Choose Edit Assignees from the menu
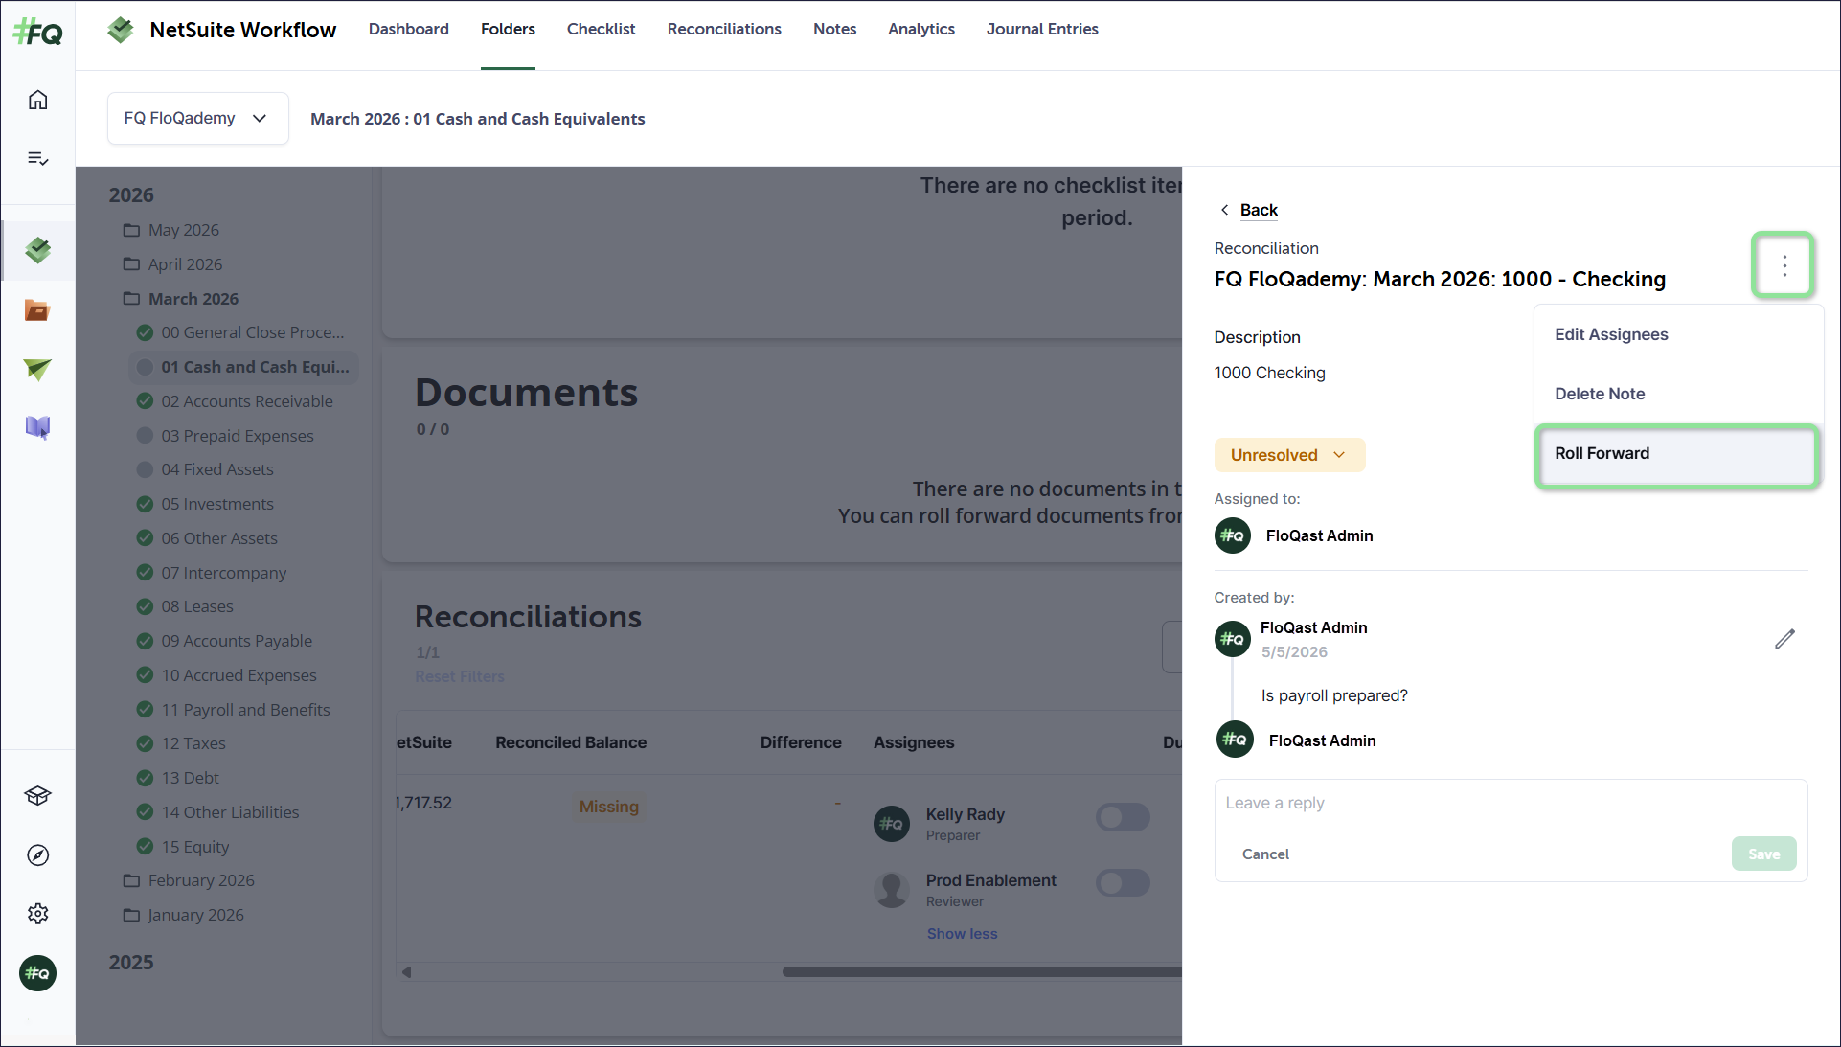 tap(1677, 334)
